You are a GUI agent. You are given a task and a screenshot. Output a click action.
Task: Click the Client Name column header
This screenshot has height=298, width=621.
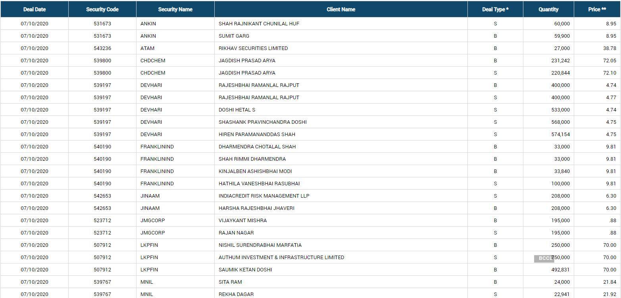[340, 9]
